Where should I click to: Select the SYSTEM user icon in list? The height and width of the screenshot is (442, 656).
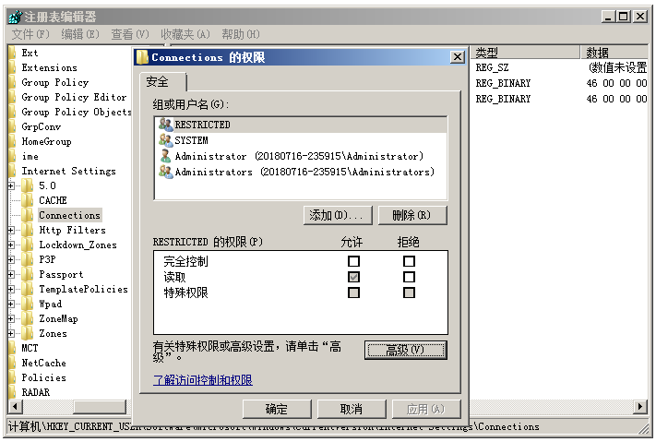[165, 140]
